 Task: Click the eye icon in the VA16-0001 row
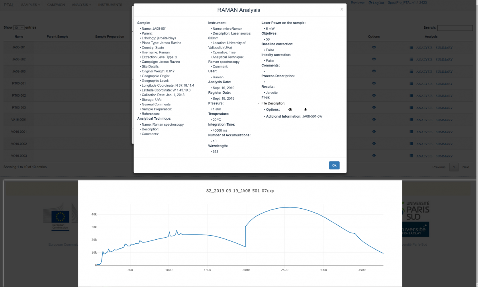point(374,119)
